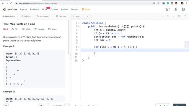This screenshot has height=106, width=189.
Task: Reset code with the undo arrow icon
Action: click(x=168, y=16)
